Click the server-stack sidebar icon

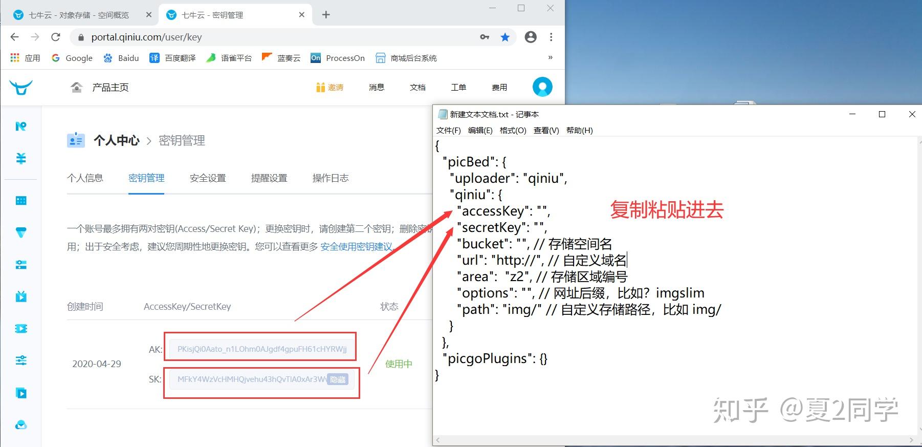[x=21, y=265]
